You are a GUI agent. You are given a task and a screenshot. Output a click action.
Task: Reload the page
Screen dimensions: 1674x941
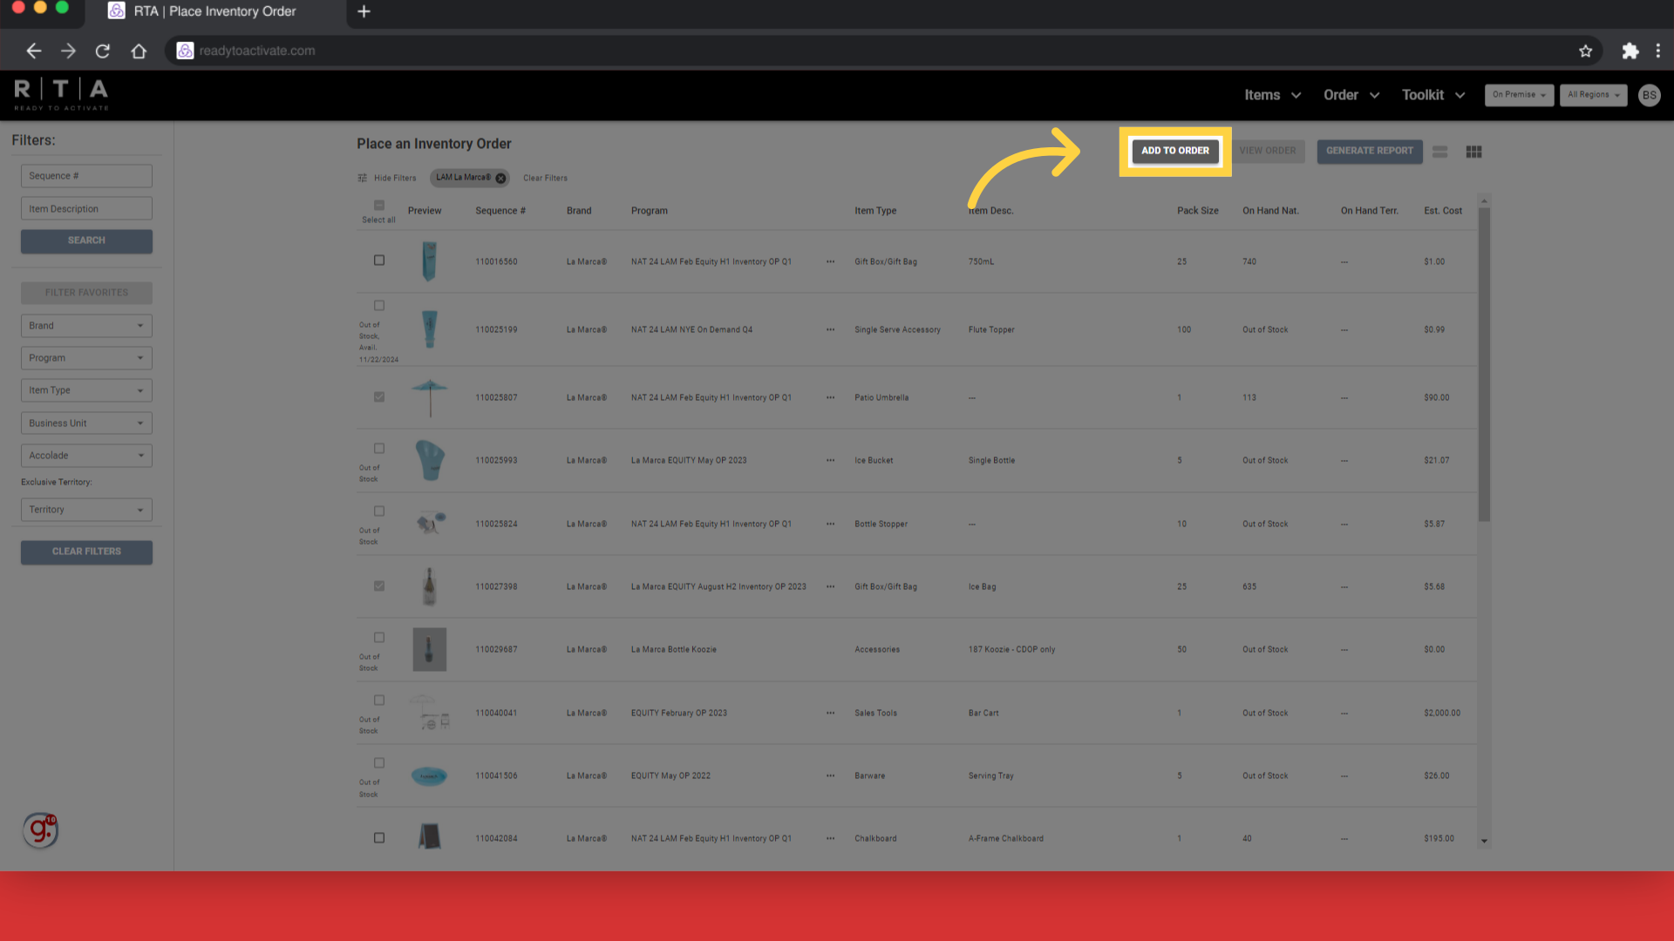coord(103,51)
